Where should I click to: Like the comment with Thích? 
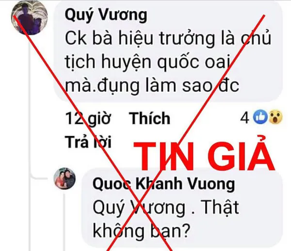pos(149,118)
